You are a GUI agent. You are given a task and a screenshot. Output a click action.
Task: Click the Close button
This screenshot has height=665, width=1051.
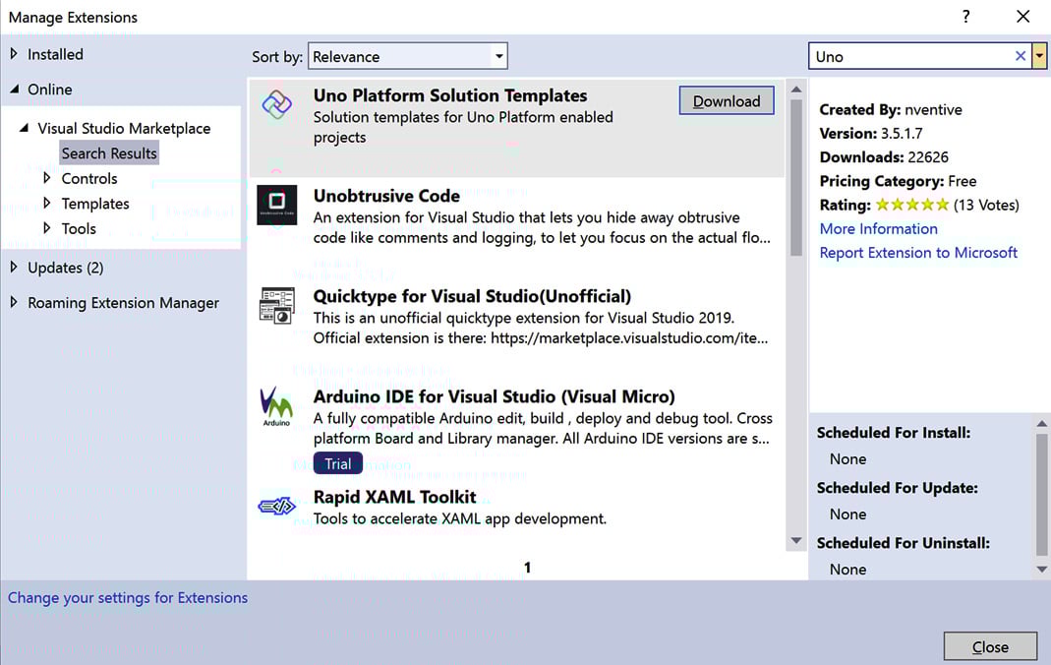click(990, 646)
